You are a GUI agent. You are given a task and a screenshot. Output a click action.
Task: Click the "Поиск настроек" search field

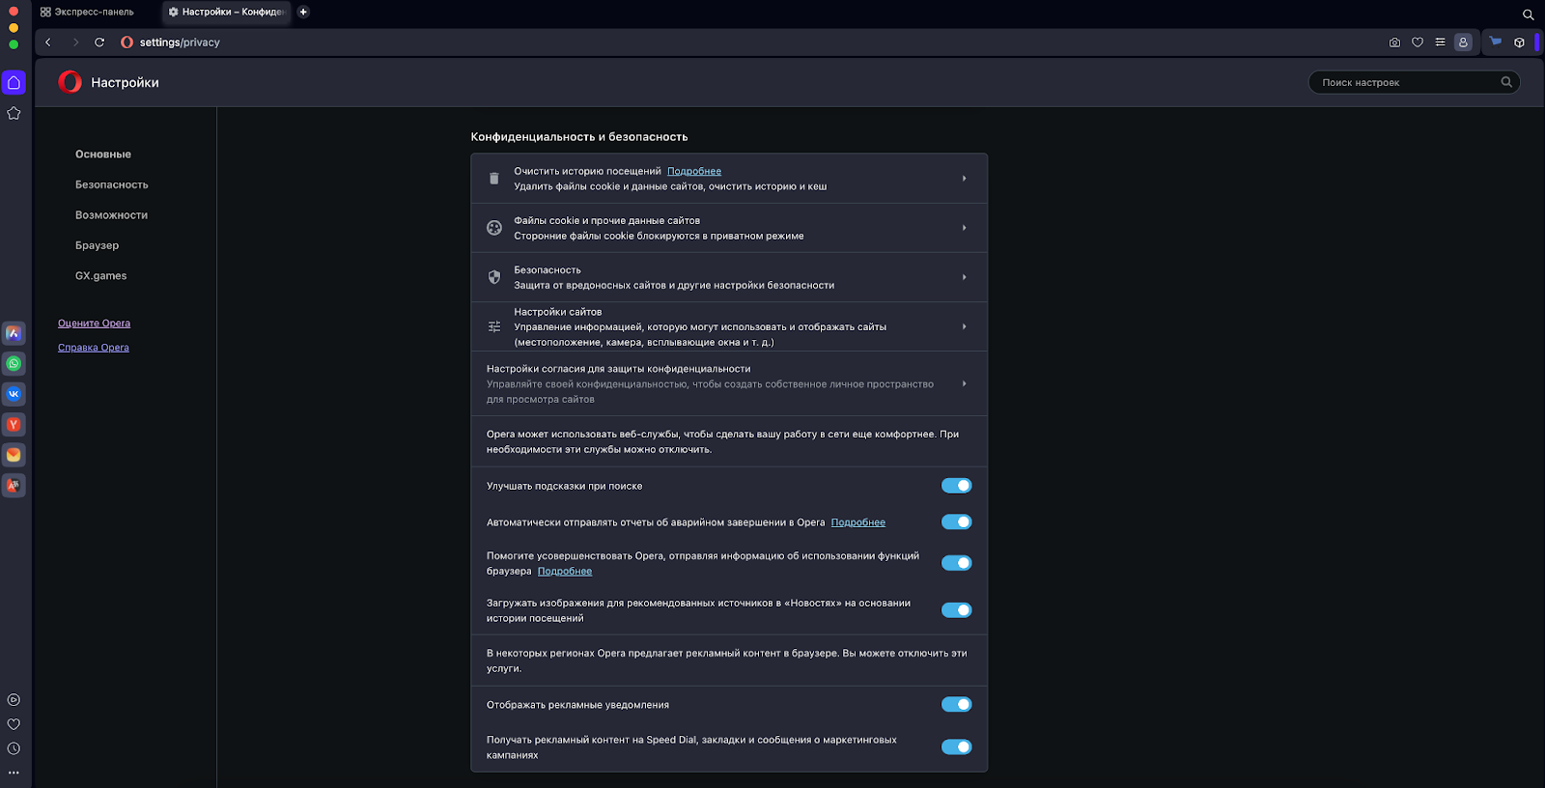point(1405,83)
